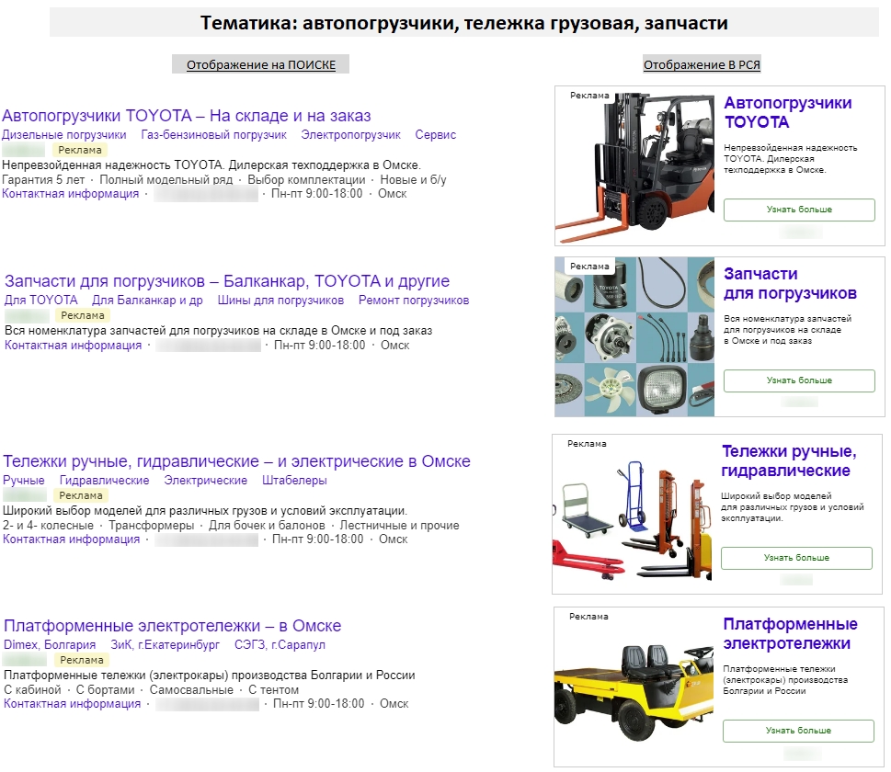
Task: Click the Отображение на ПОИСКЕ heading
Action: pyautogui.click(x=261, y=64)
